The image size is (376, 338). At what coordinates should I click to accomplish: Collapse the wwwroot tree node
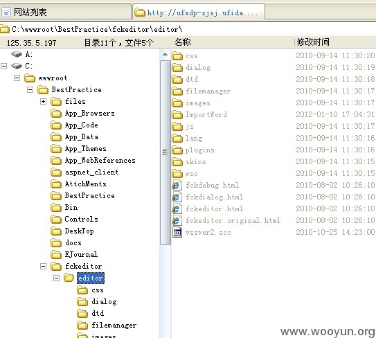pyautogui.click(x=17, y=78)
